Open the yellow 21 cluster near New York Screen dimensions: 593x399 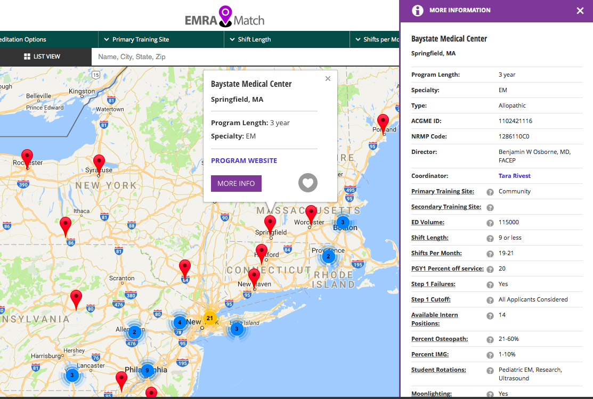210,318
